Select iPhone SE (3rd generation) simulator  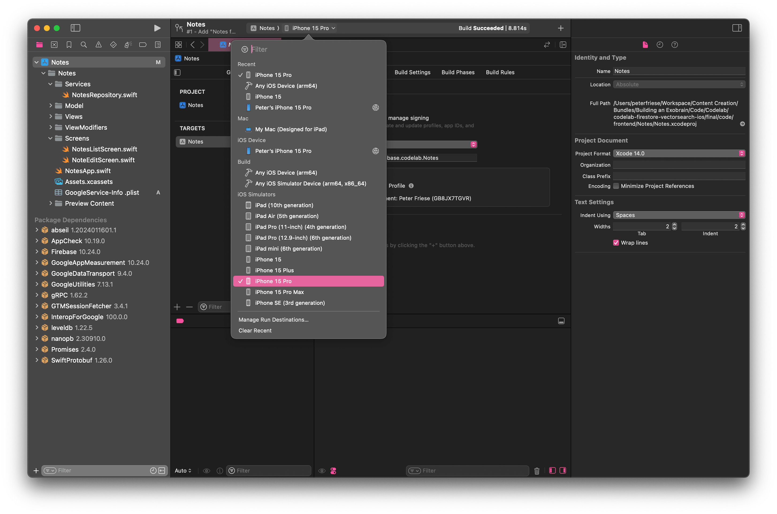coord(290,302)
